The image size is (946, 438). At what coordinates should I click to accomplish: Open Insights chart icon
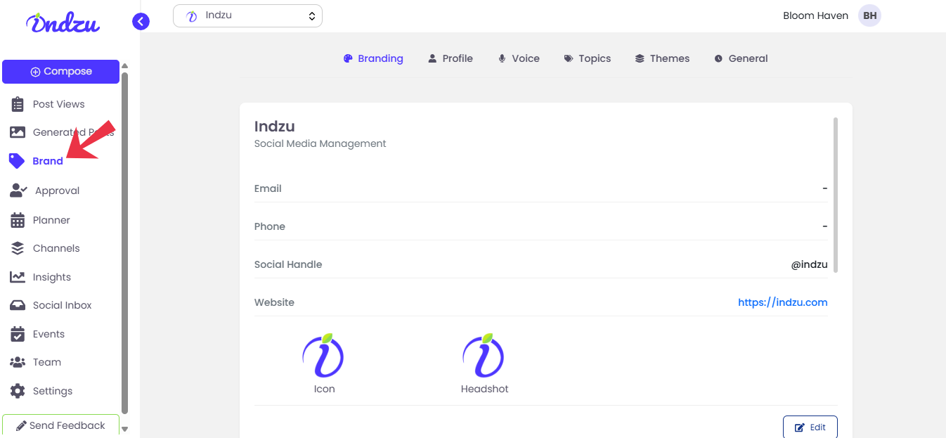(x=18, y=277)
